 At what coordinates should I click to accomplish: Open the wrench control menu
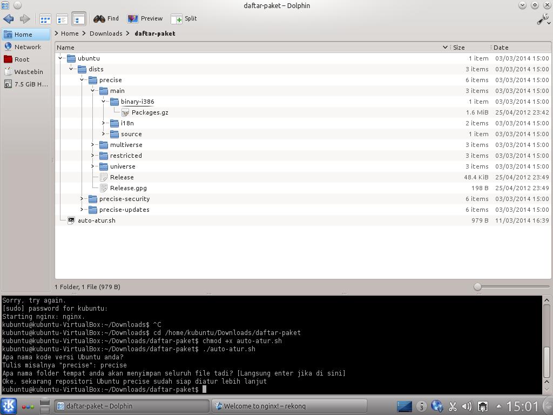click(543, 19)
